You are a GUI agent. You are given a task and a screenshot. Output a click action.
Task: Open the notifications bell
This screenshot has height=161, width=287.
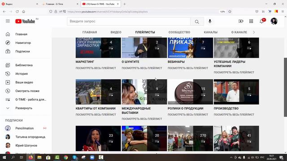262,21
